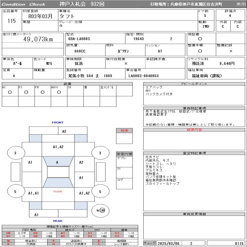Click the trunk label on the car diagram
This screenshot has width=247, height=247.
click(58, 191)
